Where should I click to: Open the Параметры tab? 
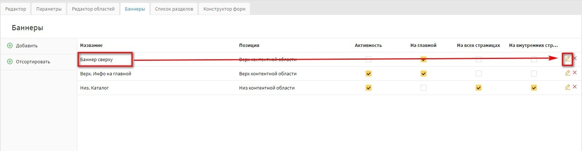49,9
